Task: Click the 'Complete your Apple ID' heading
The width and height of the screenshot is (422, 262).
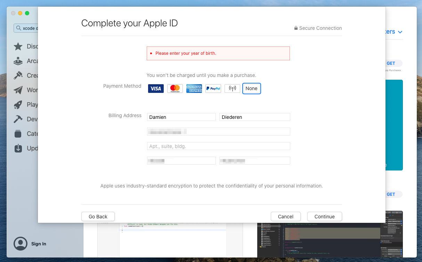Action: (129, 23)
